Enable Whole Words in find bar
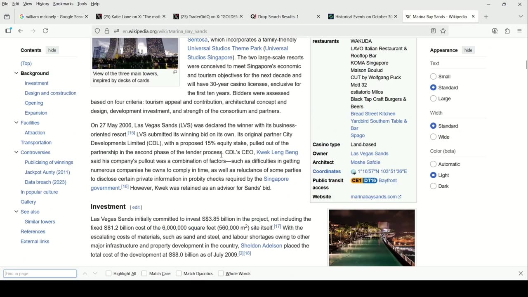Image resolution: width=528 pixels, height=297 pixels. coord(221,273)
